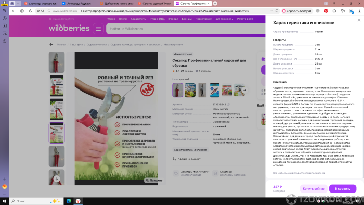364x205 pixels.
Task: Open the browser downloads icon
Action: pyautogui.click(x=359, y=11)
